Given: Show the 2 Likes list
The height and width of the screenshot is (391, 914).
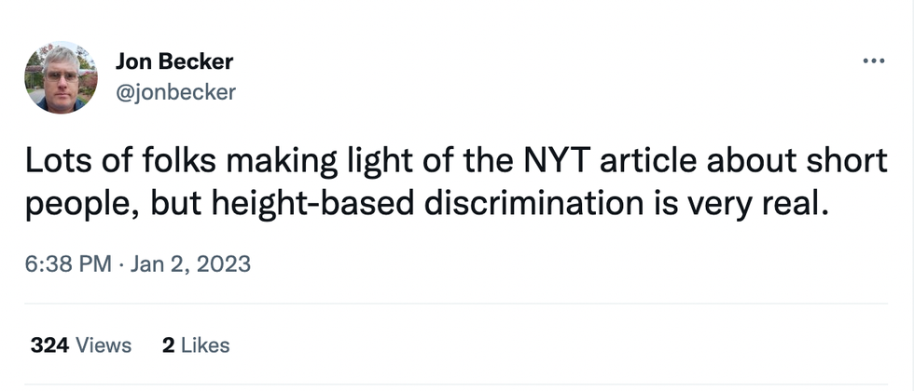Looking at the screenshot, I should point(196,345).
